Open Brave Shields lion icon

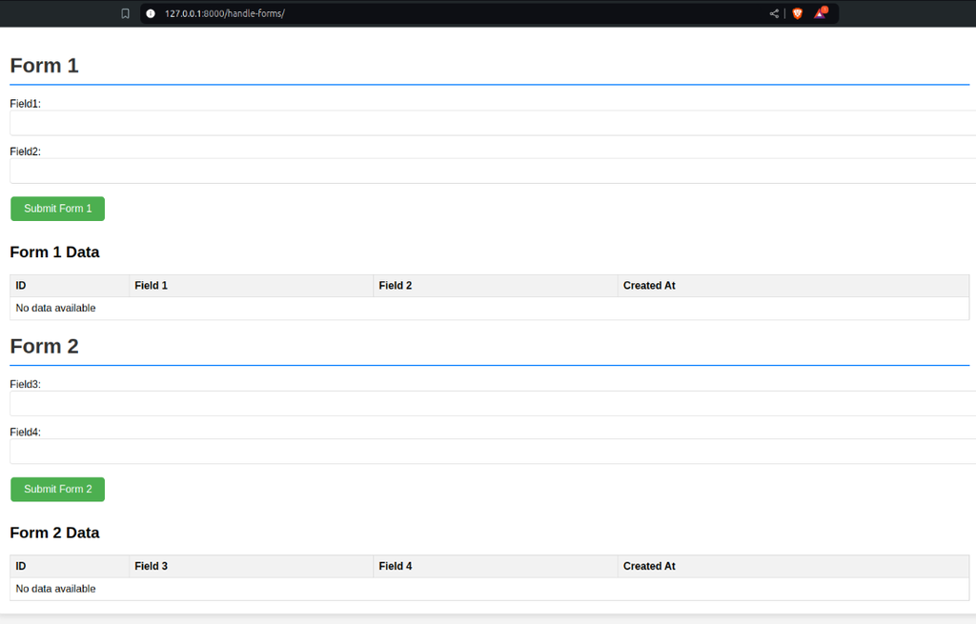798,13
